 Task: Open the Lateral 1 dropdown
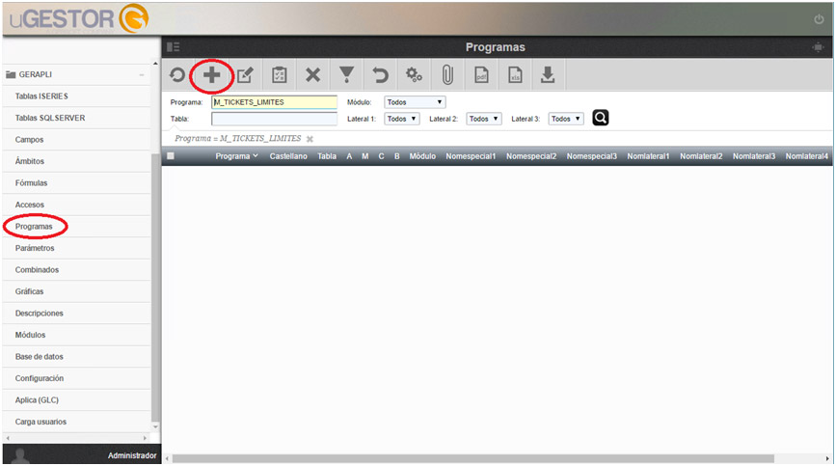tap(401, 119)
